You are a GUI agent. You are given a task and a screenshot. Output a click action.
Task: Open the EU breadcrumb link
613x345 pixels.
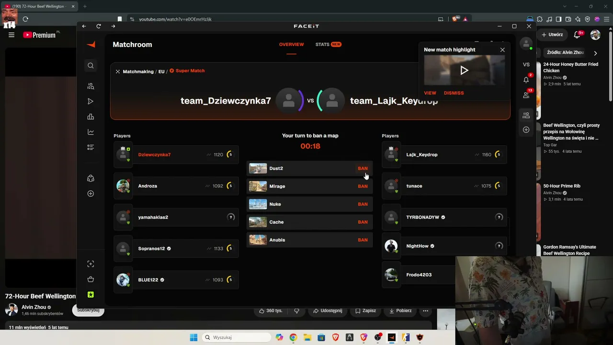(161, 71)
